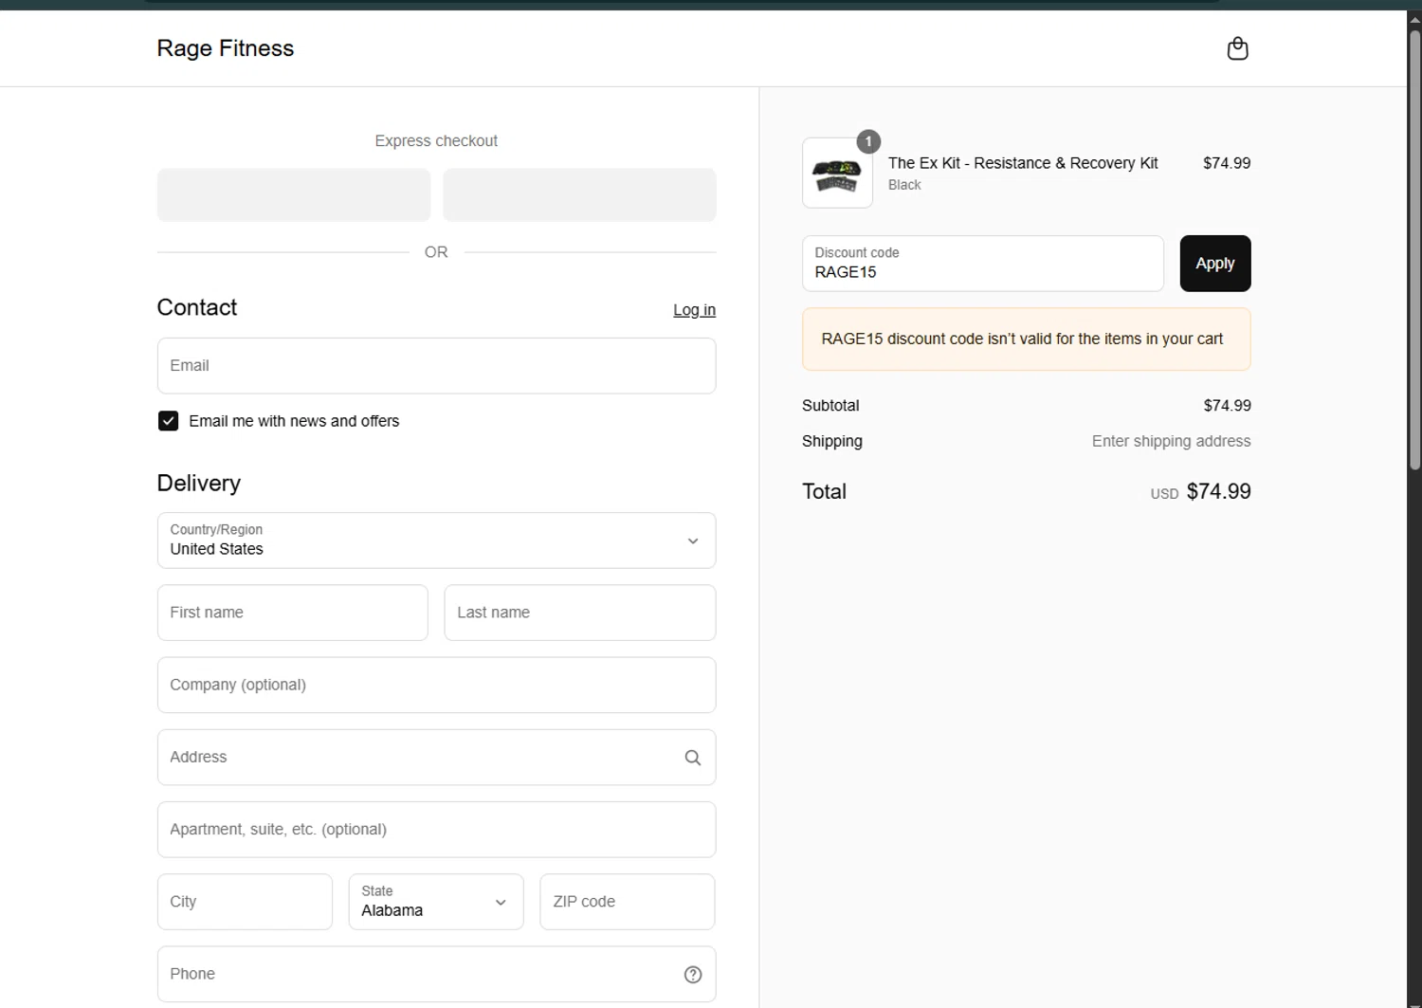The image size is (1422, 1008).
Task: Focus the City input field
Action: pyautogui.click(x=245, y=902)
